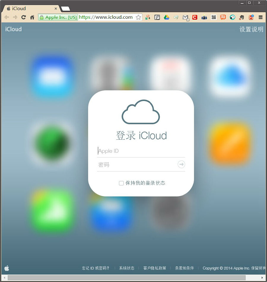This screenshot has width=267, height=282.
Task: Open the 系统状态 link
Action: point(127,268)
